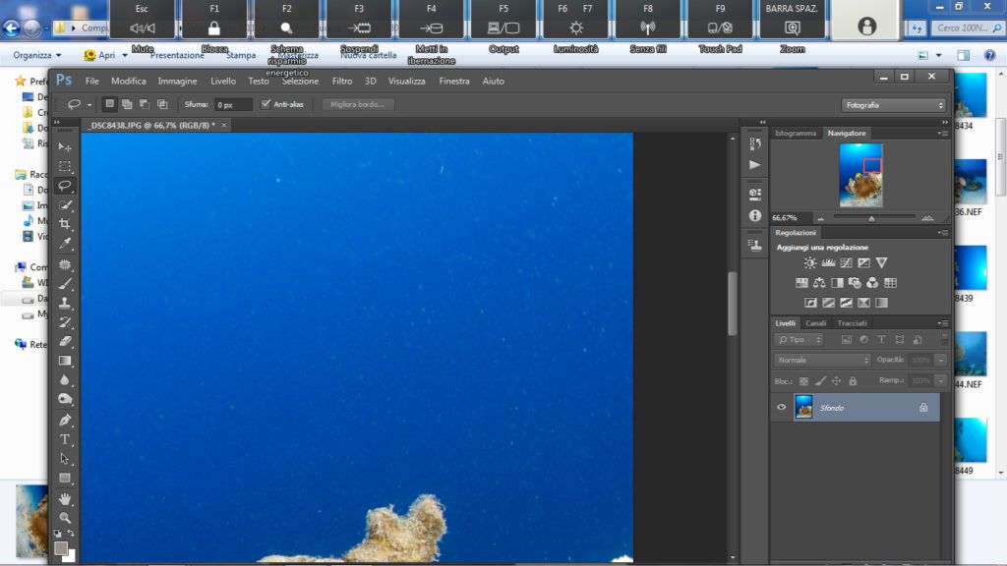
Task: Select the Move tool
Action: pos(65,146)
